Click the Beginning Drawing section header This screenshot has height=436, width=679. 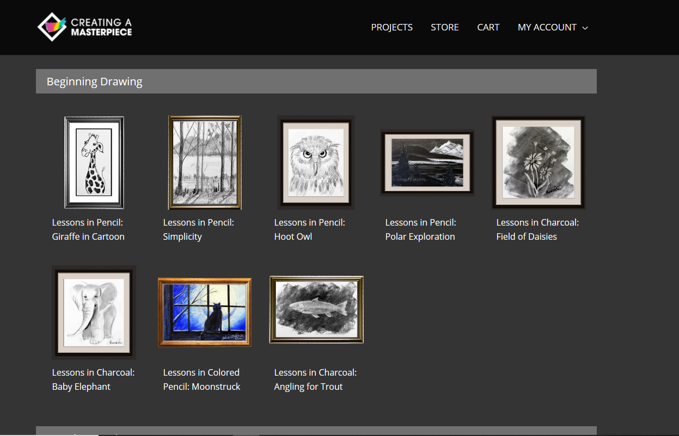click(x=316, y=82)
